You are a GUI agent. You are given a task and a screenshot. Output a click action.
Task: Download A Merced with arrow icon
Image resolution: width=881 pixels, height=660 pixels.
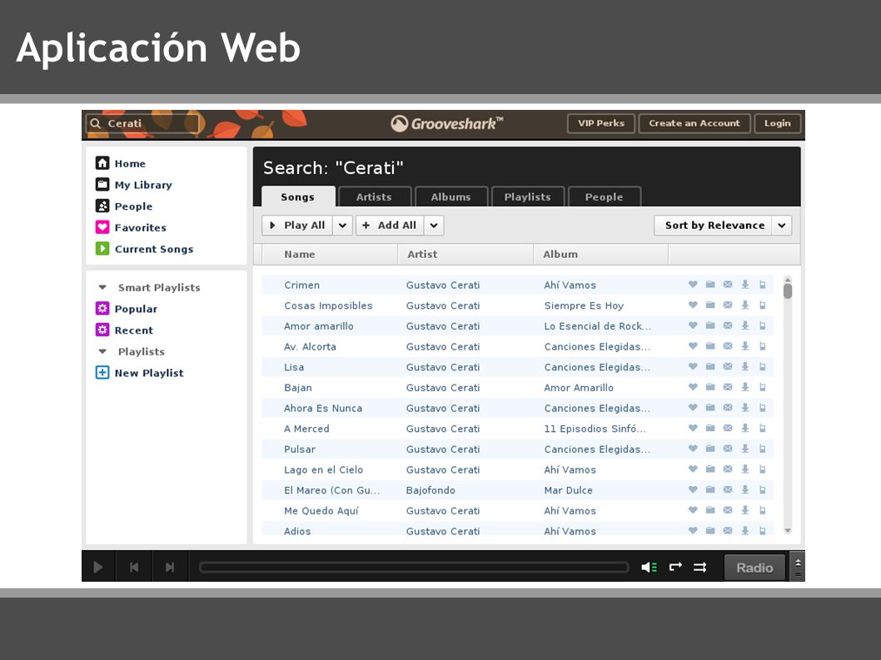[x=745, y=428]
